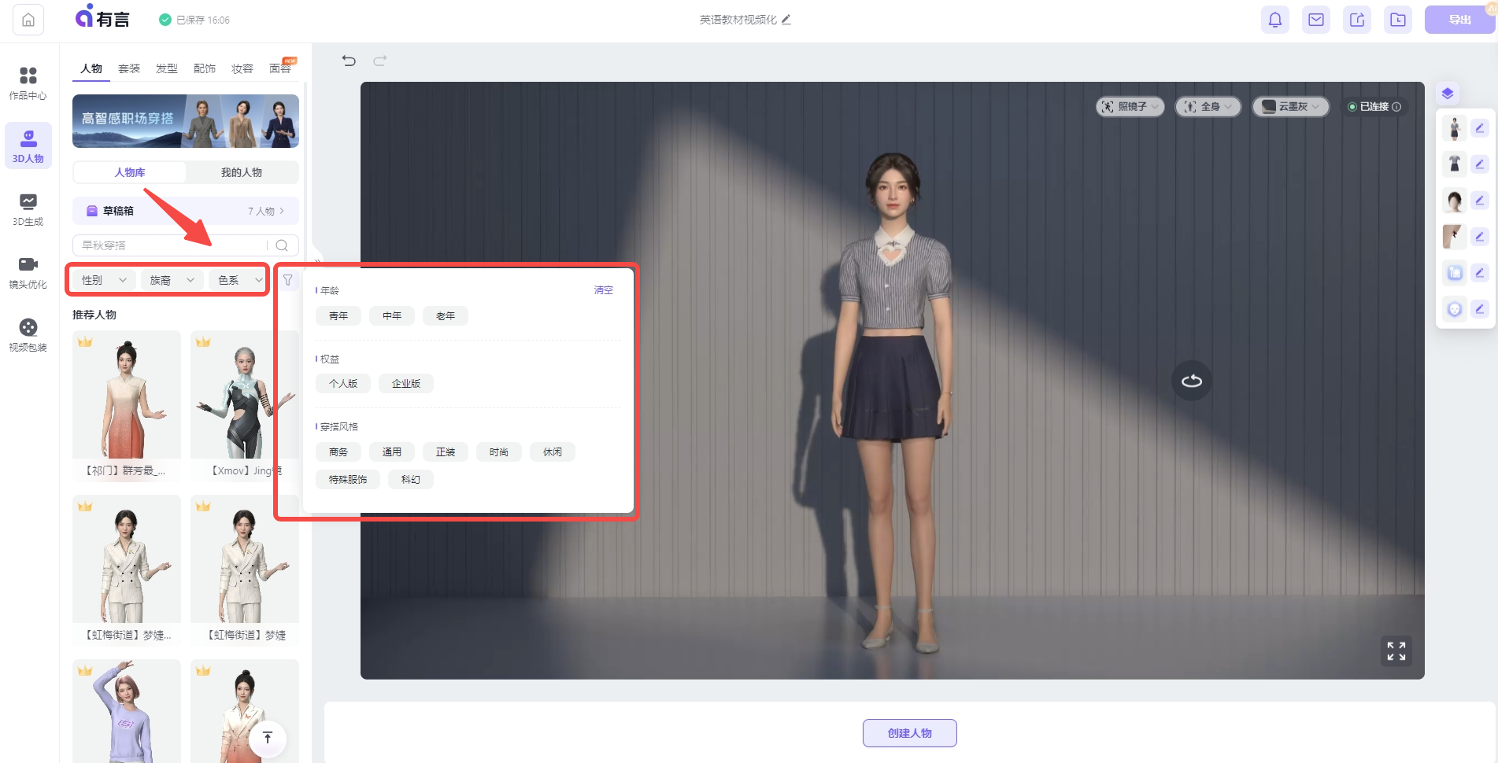Click the 创建人物 button
The height and width of the screenshot is (763, 1498).
tap(910, 733)
